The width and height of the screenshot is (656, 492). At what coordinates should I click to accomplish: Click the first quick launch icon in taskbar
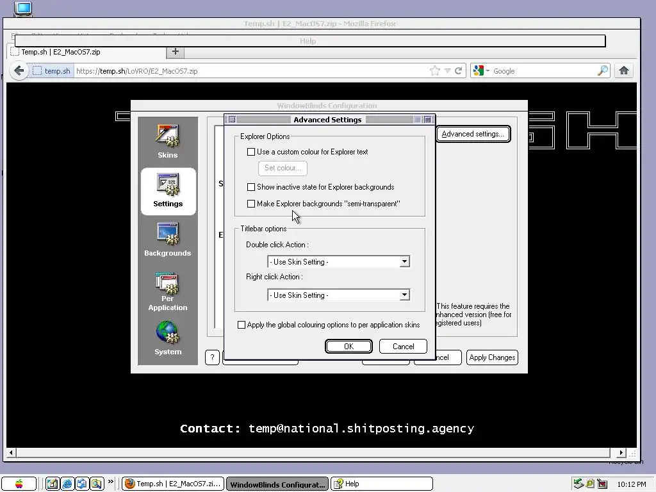point(53,484)
